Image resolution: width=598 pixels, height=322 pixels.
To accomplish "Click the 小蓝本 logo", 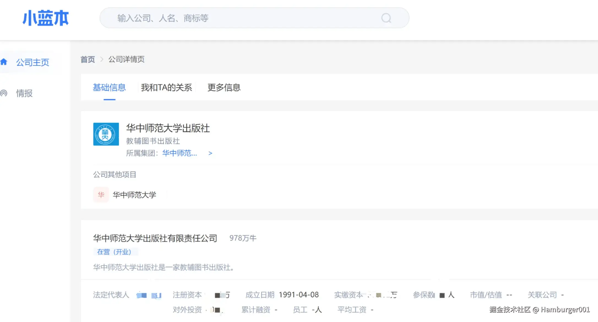I will 45,18.
